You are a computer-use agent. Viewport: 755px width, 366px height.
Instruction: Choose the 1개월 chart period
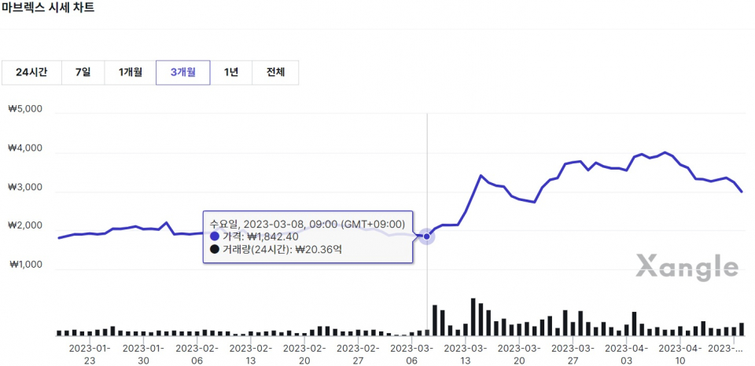[131, 72]
